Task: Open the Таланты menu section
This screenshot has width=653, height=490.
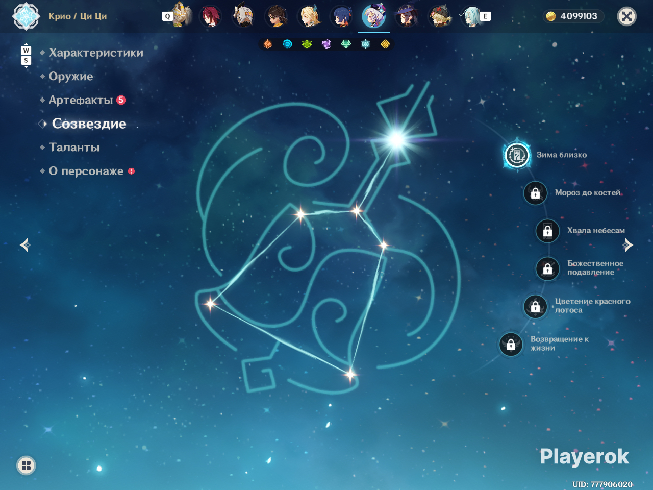Action: coord(74,148)
